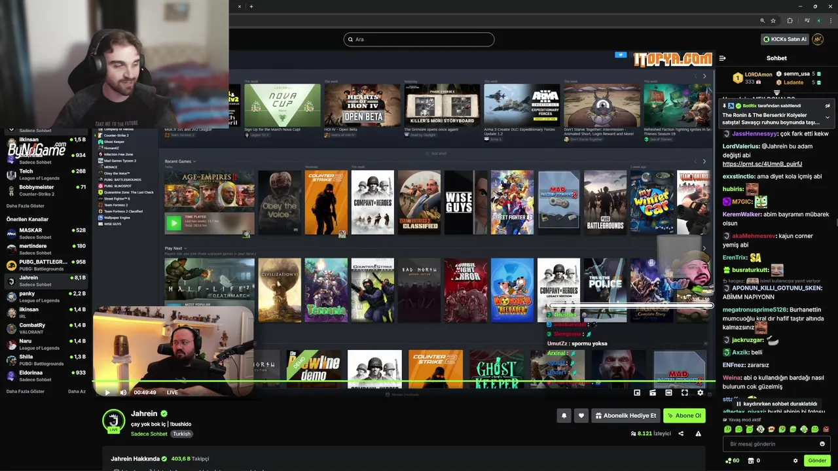The image size is (838, 471).
Task: Select Jahrein in recommended channels list
Action: click(46, 281)
